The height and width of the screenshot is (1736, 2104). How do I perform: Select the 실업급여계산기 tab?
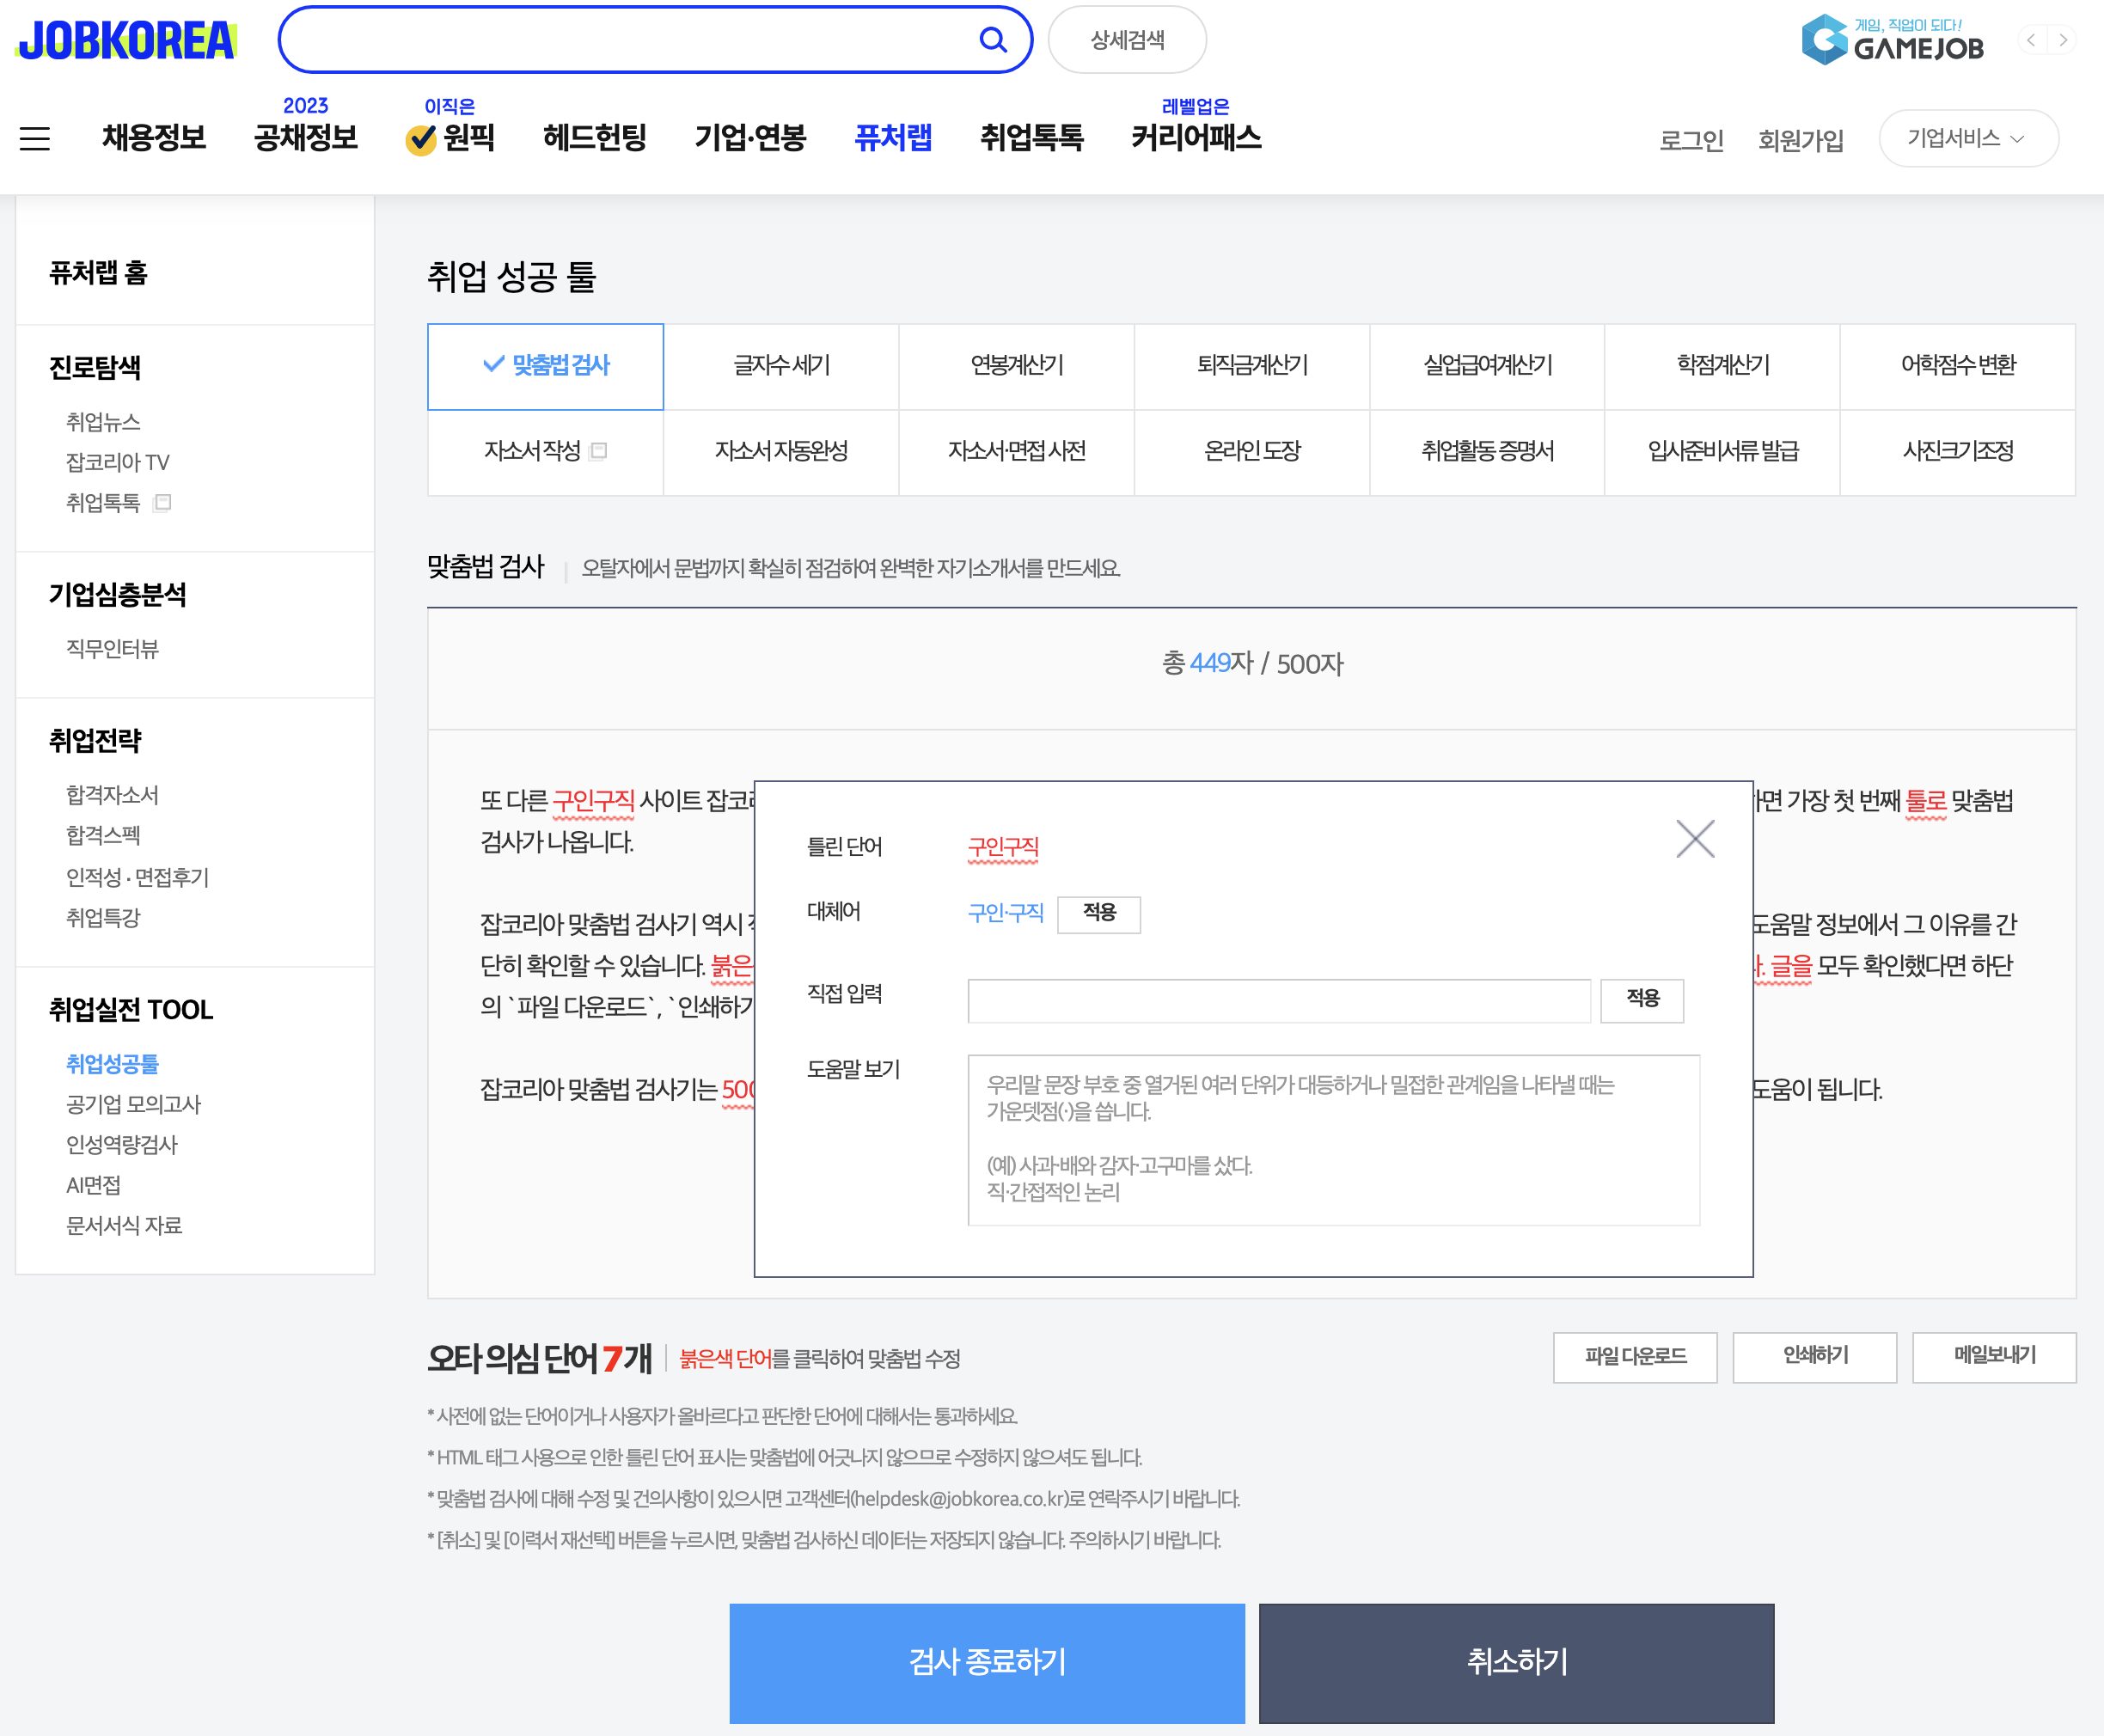coord(1487,366)
